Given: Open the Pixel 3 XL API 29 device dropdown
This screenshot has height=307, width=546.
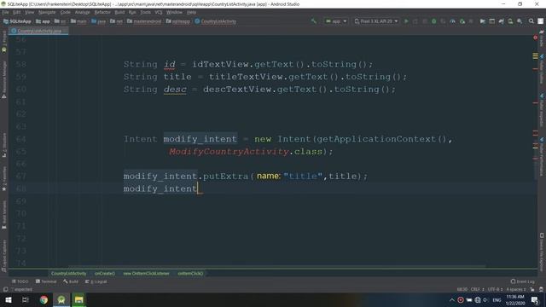Looking at the screenshot, I should (375, 21).
